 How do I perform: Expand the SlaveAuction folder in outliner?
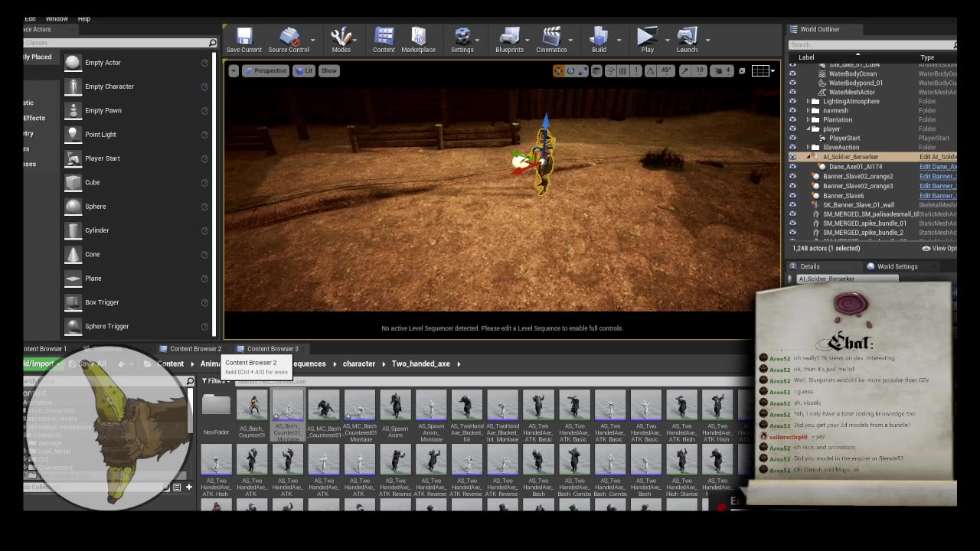point(808,147)
